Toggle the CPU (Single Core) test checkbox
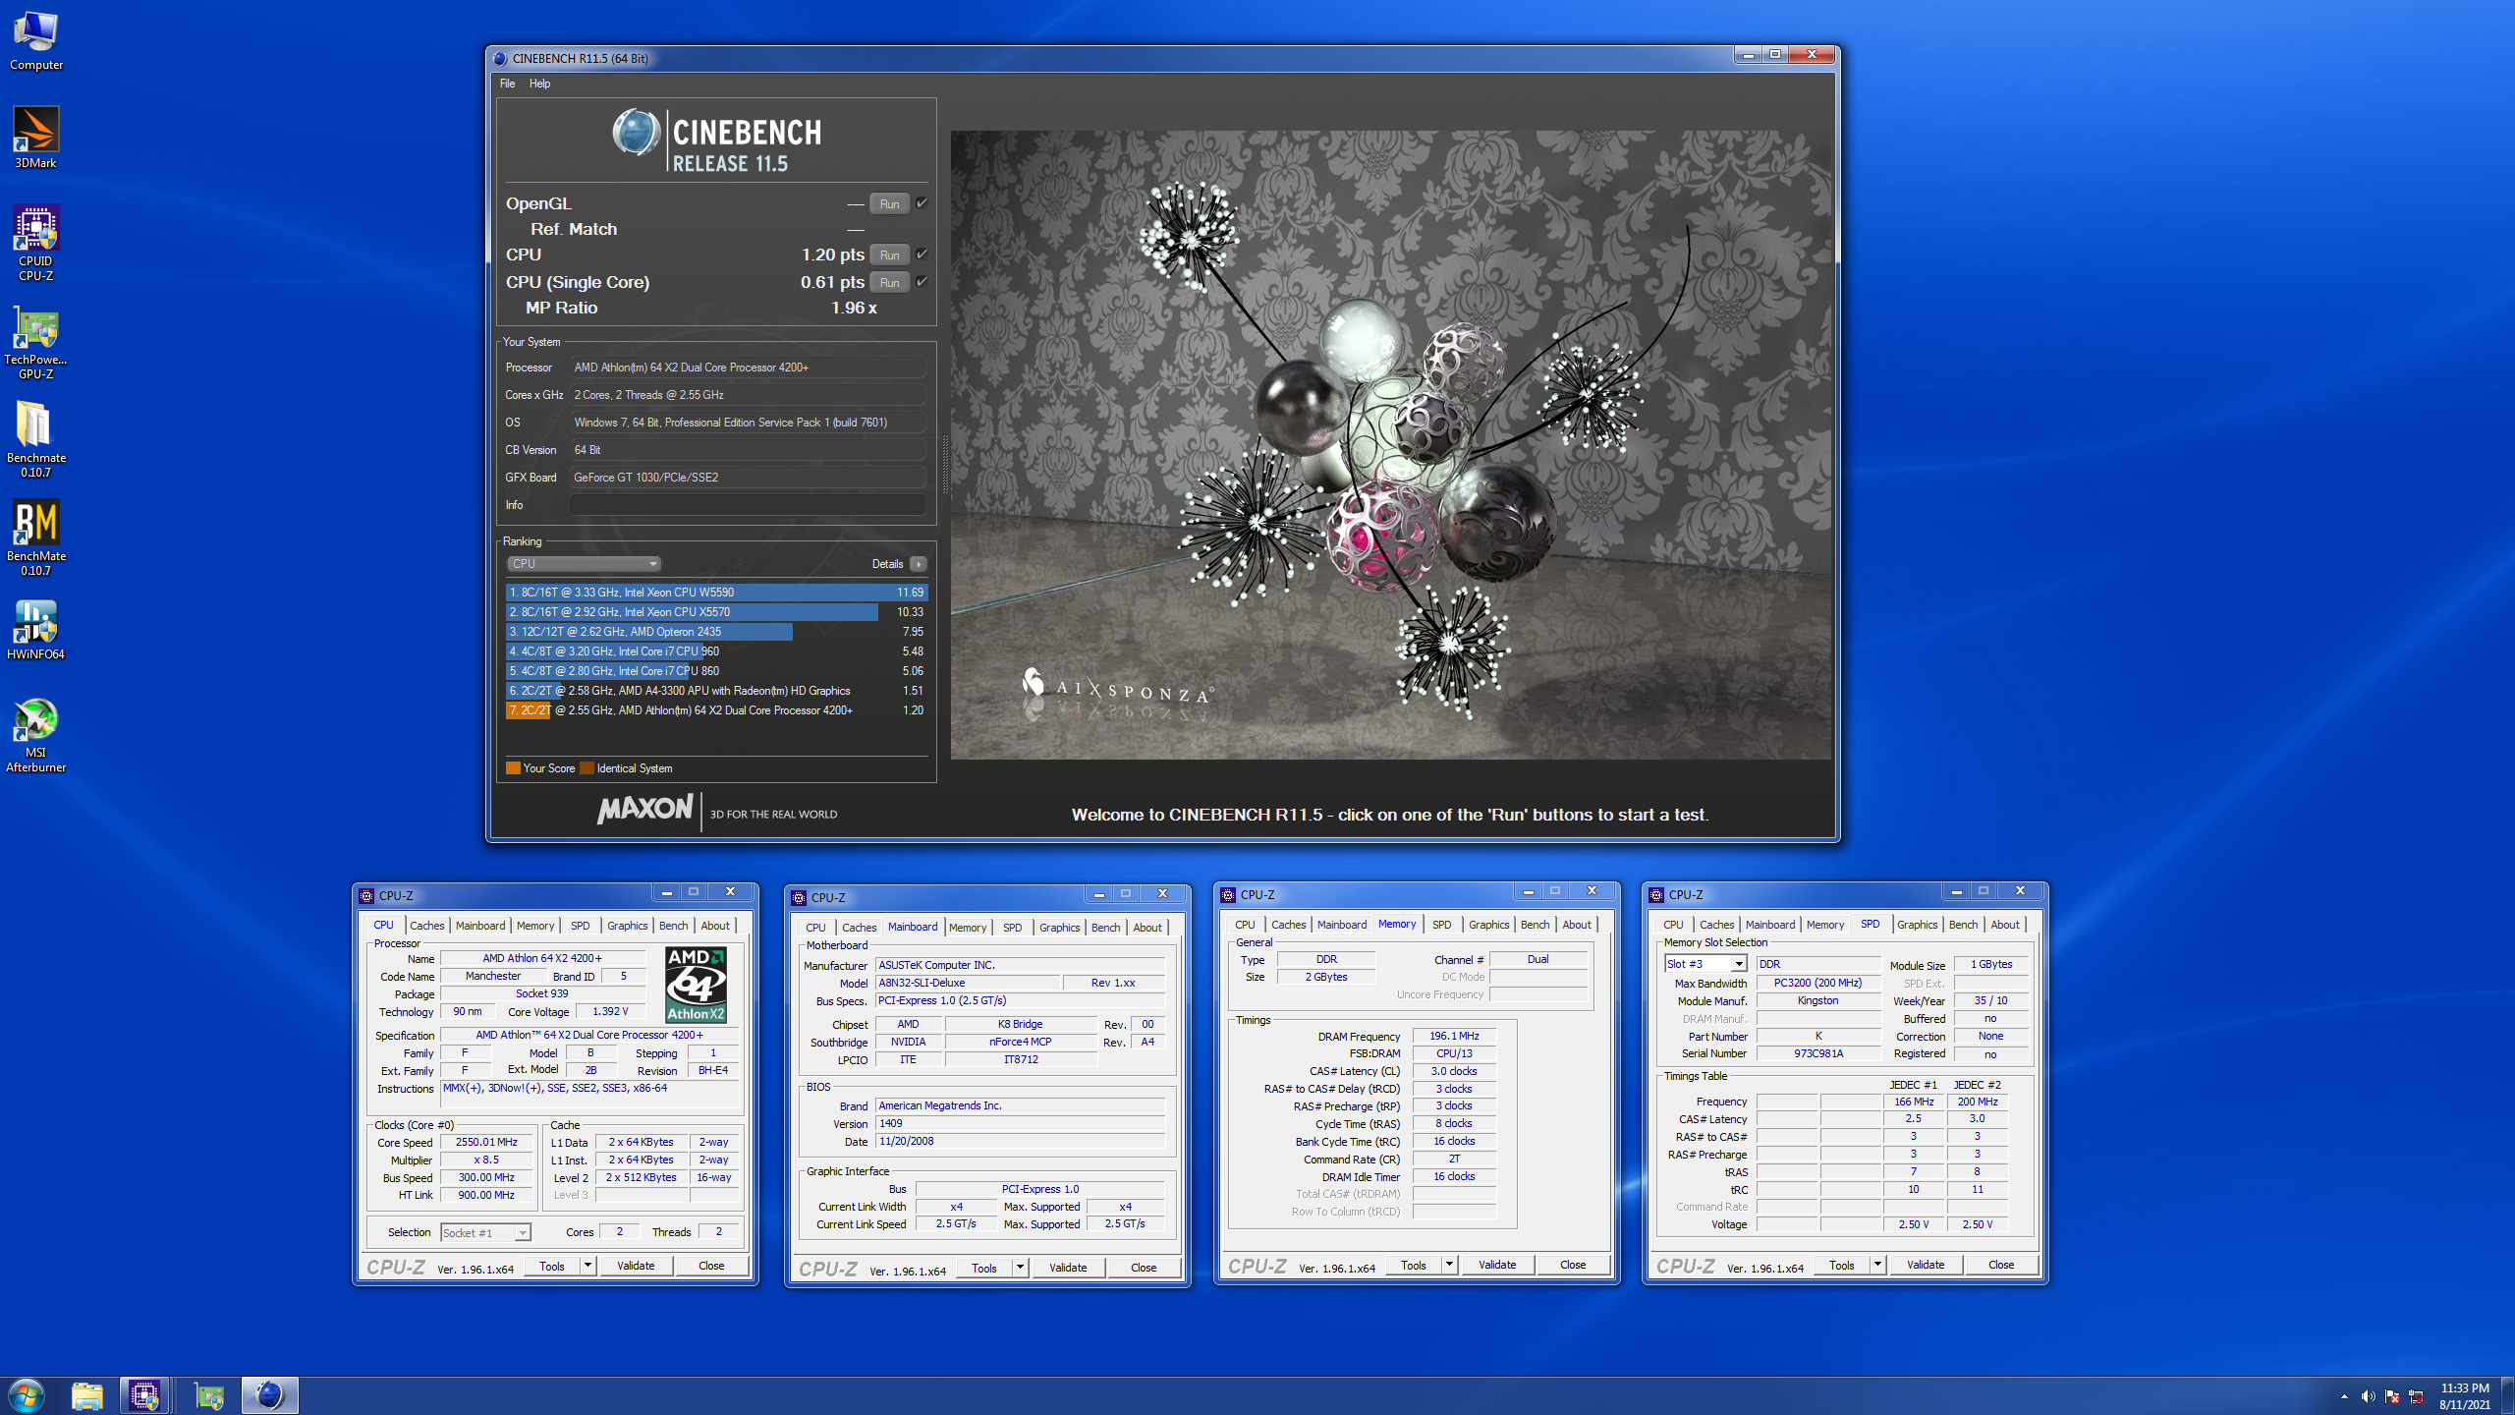This screenshot has height=1415, width=2515. click(x=922, y=282)
